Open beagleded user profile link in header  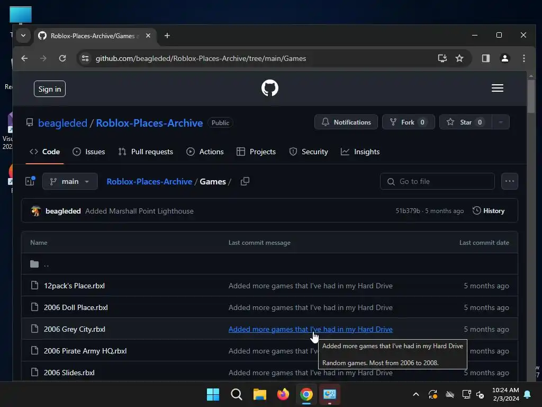pyautogui.click(x=62, y=123)
